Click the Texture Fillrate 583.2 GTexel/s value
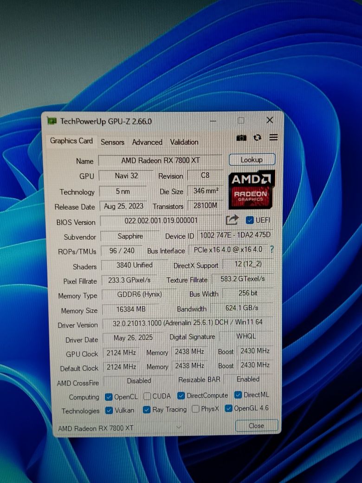The height and width of the screenshot is (483, 362). 243,279
